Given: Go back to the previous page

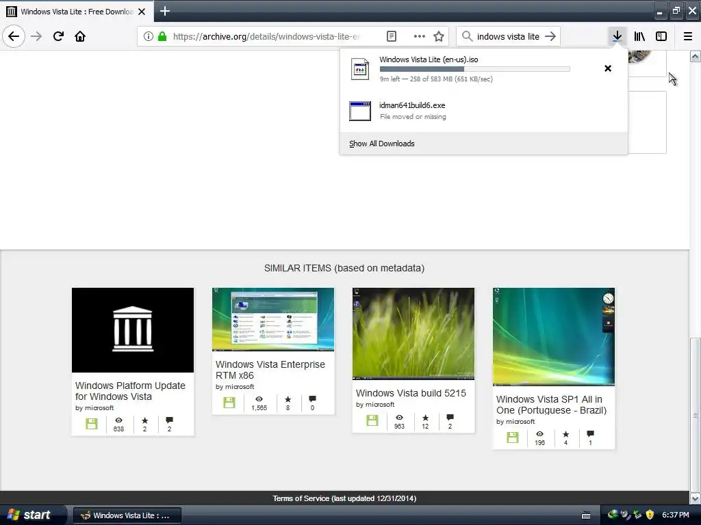Looking at the screenshot, I should [14, 36].
